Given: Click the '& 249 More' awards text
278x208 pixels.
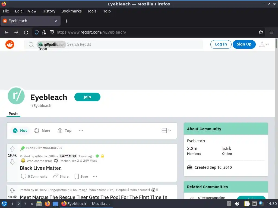Looking at the screenshot, I should click(x=89, y=161).
